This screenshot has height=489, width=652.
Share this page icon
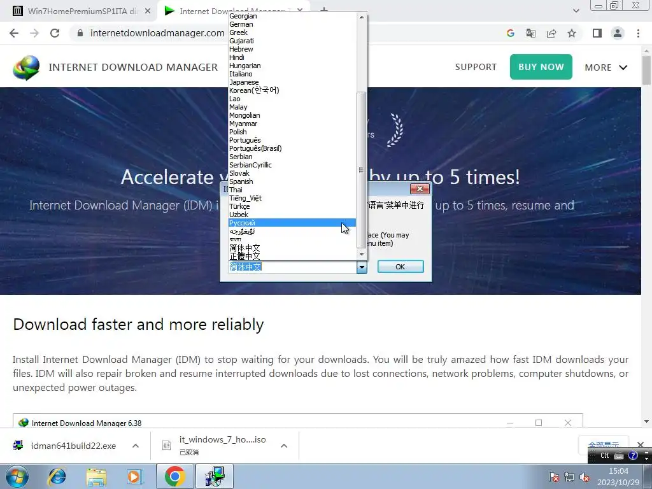(x=551, y=33)
